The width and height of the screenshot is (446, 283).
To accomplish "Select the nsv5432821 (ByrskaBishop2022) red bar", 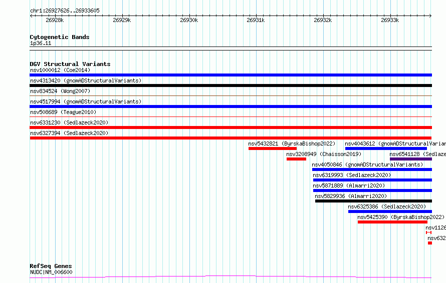I will 273,148.
